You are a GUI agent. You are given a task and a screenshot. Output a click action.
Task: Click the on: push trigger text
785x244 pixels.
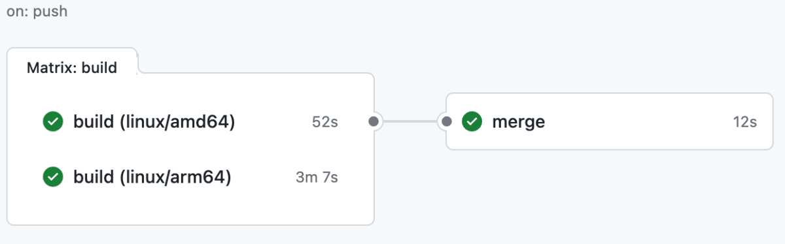pos(37,12)
